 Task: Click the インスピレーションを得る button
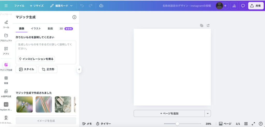pyautogui.click(x=36, y=59)
